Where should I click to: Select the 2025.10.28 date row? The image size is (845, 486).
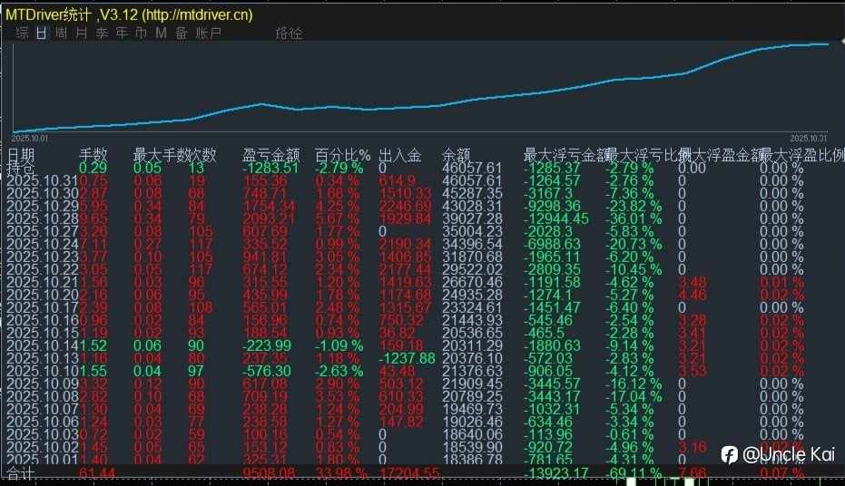click(x=43, y=219)
